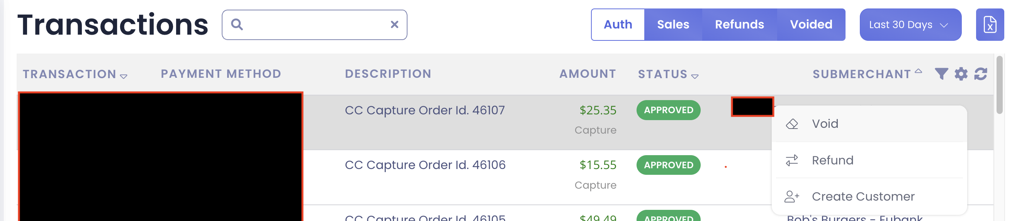Open the table filter funnel icon
Image resolution: width=1012 pixels, height=221 pixels.
[x=941, y=74]
